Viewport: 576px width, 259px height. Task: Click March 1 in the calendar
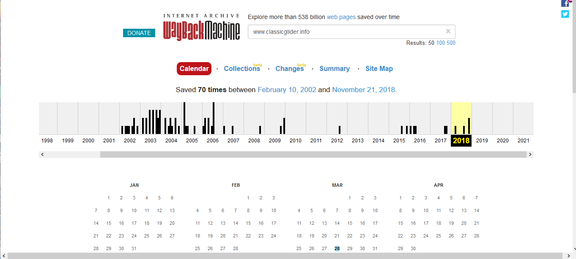point(350,198)
